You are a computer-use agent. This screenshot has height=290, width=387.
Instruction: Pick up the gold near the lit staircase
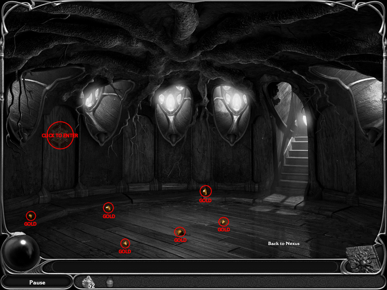coord(224,222)
